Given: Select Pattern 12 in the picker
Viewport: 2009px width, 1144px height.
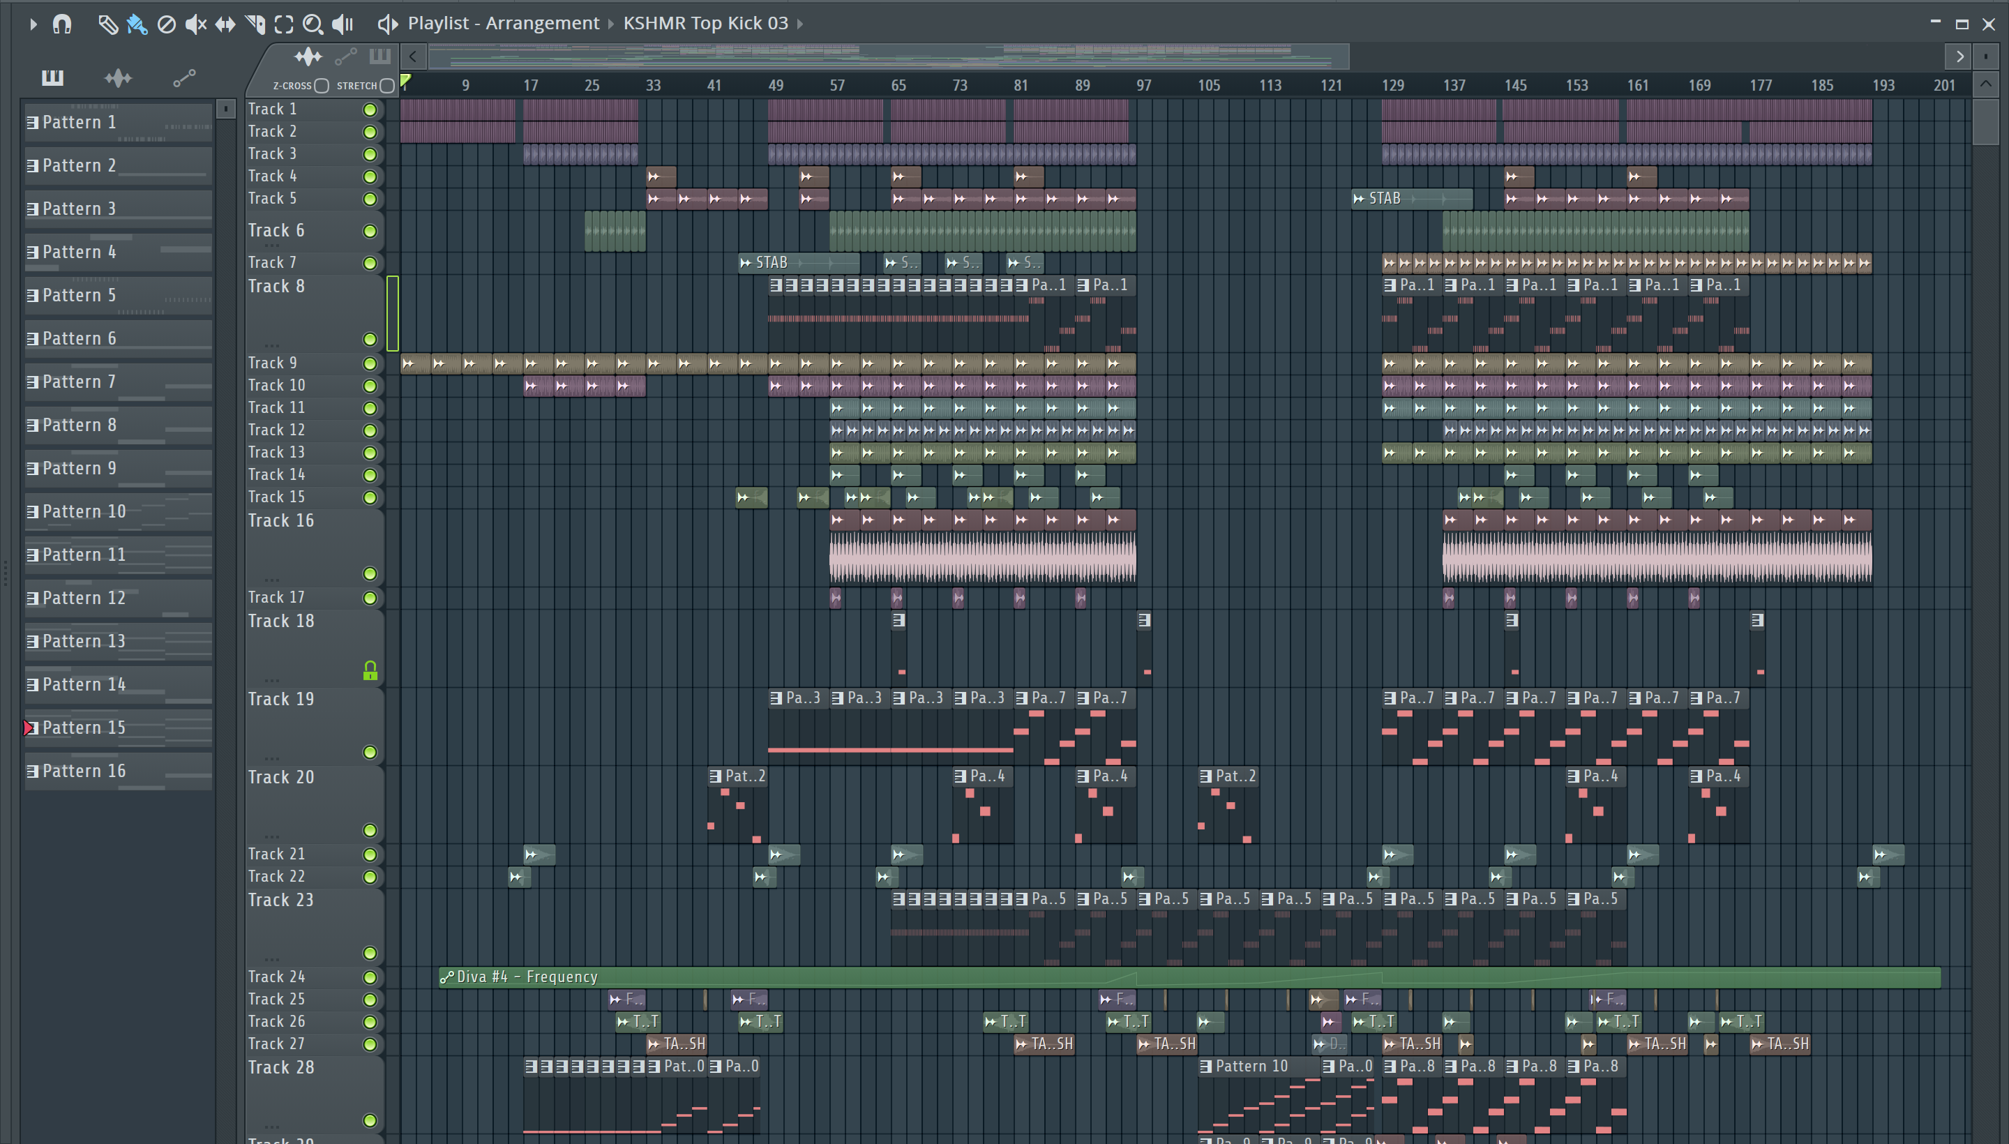Looking at the screenshot, I should point(118,598).
